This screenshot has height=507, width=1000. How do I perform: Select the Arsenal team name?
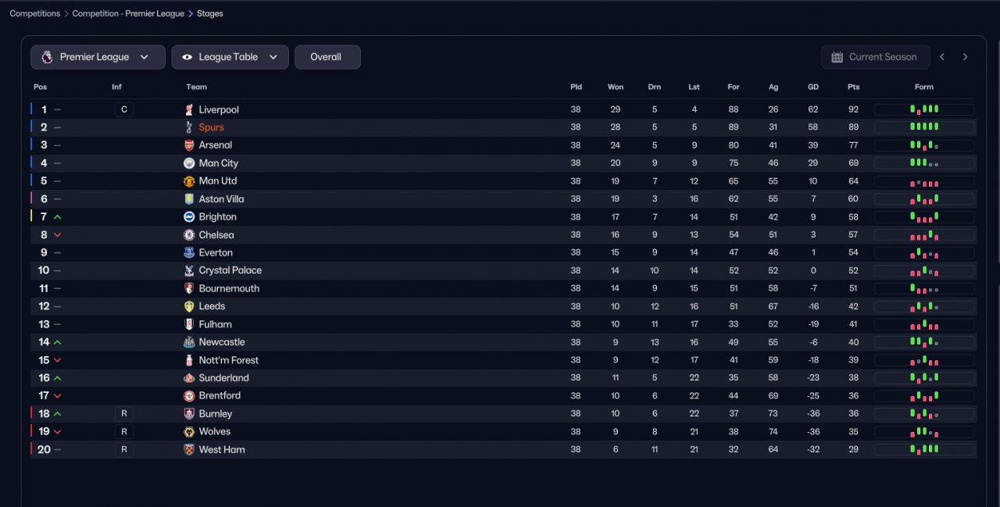click(x=216, y=145)
